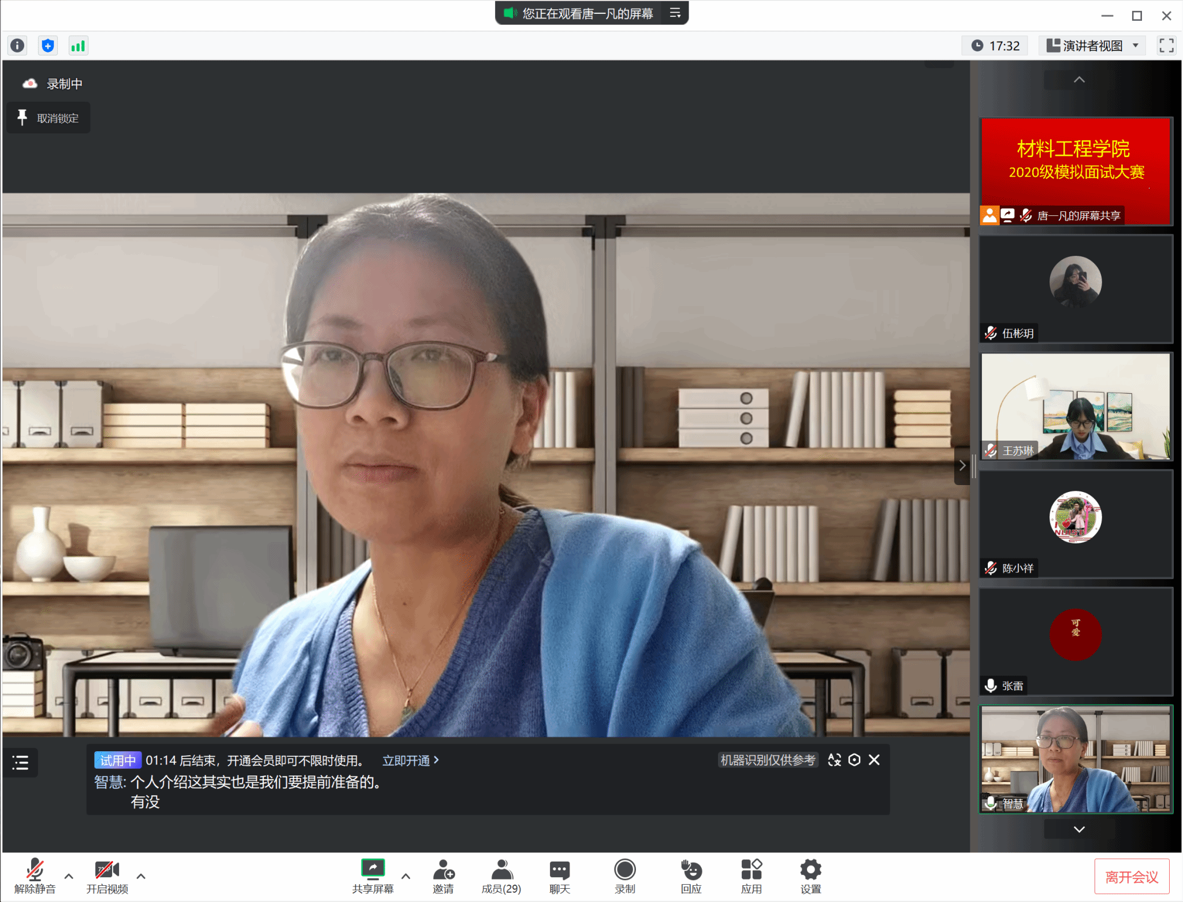The image size is (1183, 902).
Task: Click the blue security shield icon
Action: click(48, 46)
